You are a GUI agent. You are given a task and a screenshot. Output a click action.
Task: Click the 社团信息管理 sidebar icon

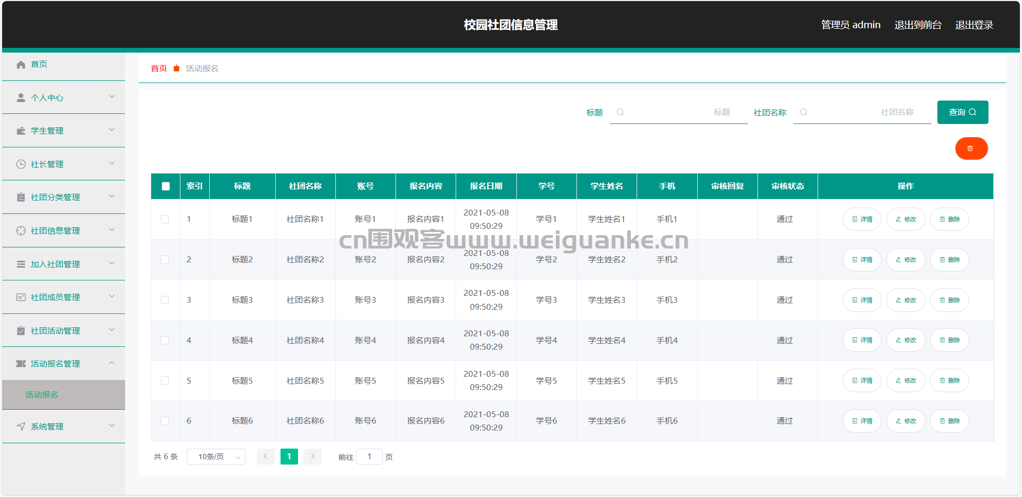pos(21,231)
